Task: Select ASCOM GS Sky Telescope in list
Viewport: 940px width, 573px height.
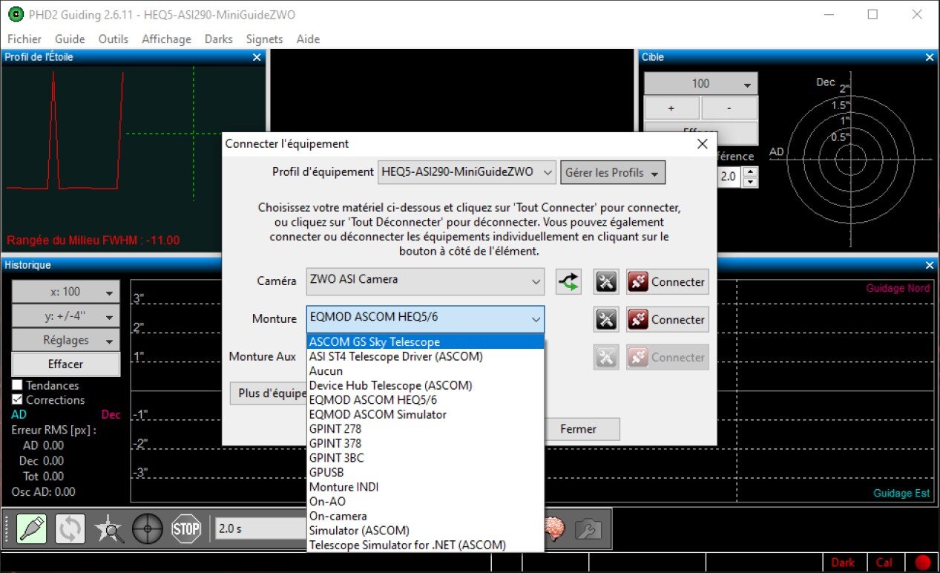Action: click(425, 342)
